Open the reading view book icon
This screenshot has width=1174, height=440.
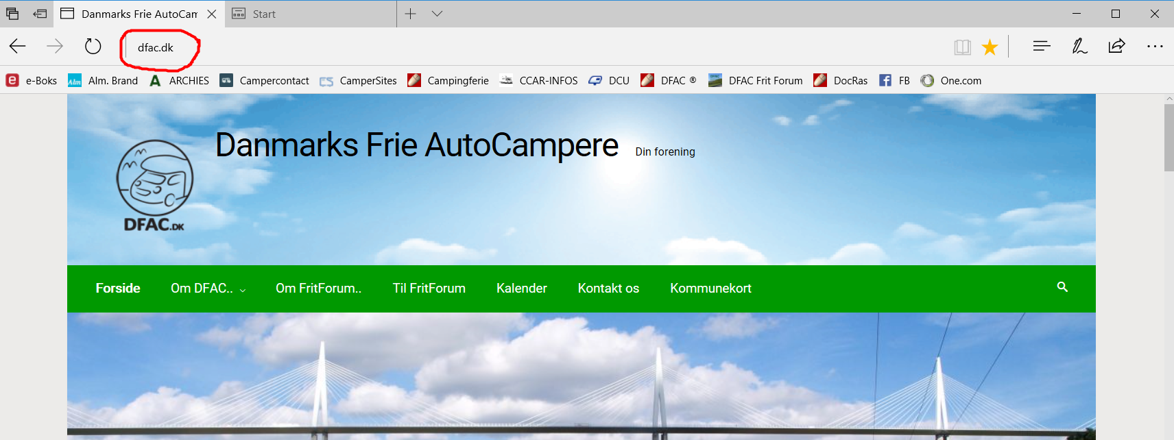point(963,47)
